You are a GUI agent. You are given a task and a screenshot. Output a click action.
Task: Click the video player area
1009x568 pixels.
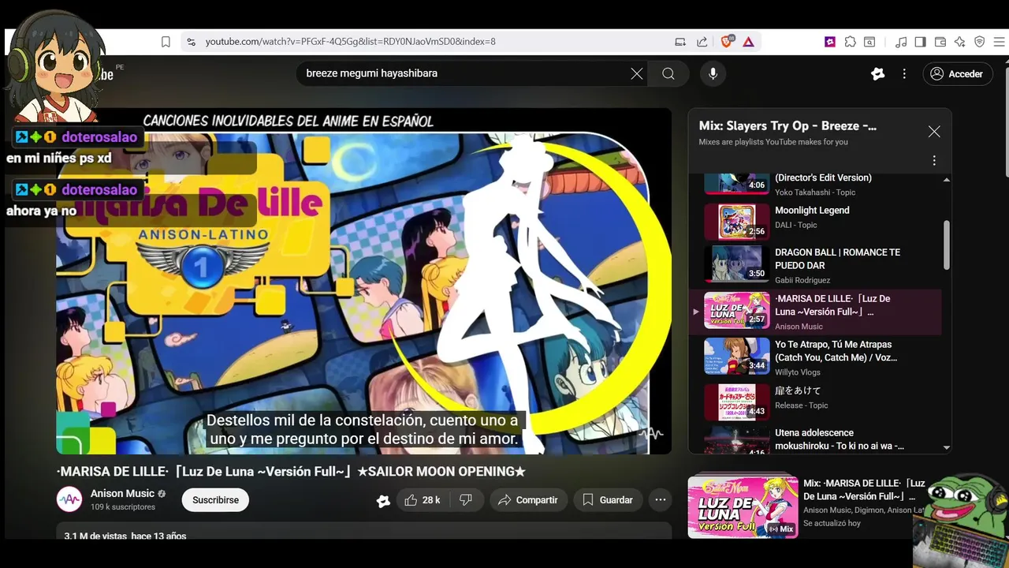coord(363,281)
